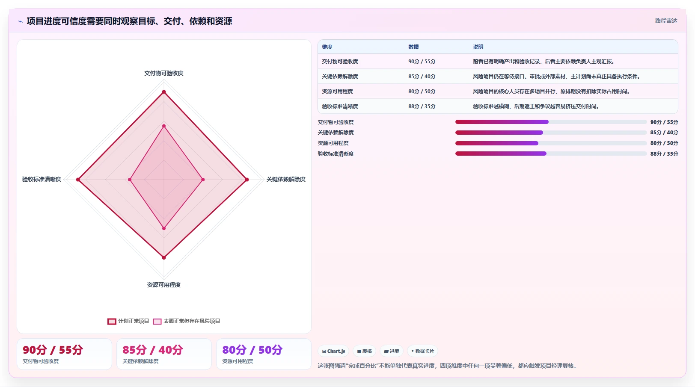The image size is (695, 387).
Task: Click outer radar point on 验收标准清晰度 axis
Action: point(78,180)
